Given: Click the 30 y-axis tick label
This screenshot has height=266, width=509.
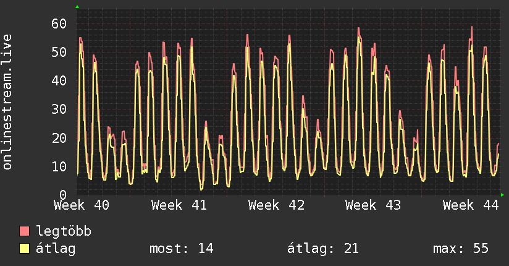Looking at the screenshot, I should [59, 109].
